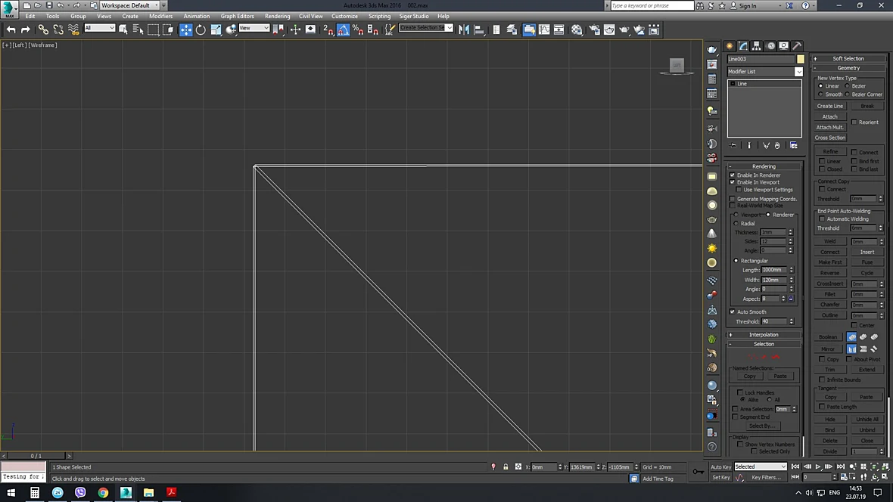Toggle the Auto Smooth checkbox
This screenshot has height=502, width=893.
click(x=733, y=312)
